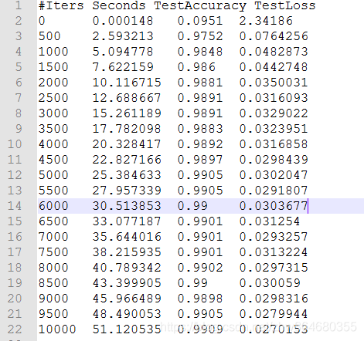Click line number 22 in the gutter
The height and width of the screenshot is (341, 364).
[15, 329]
